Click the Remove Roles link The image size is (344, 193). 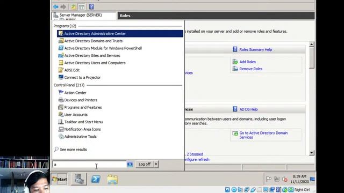pyautogui.click(x=251, y=69)
